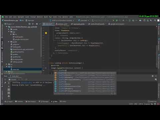This screenshot has width=160, height=120.
Task: Click the Project panel settings gear icon
Action: coord(37,24)
